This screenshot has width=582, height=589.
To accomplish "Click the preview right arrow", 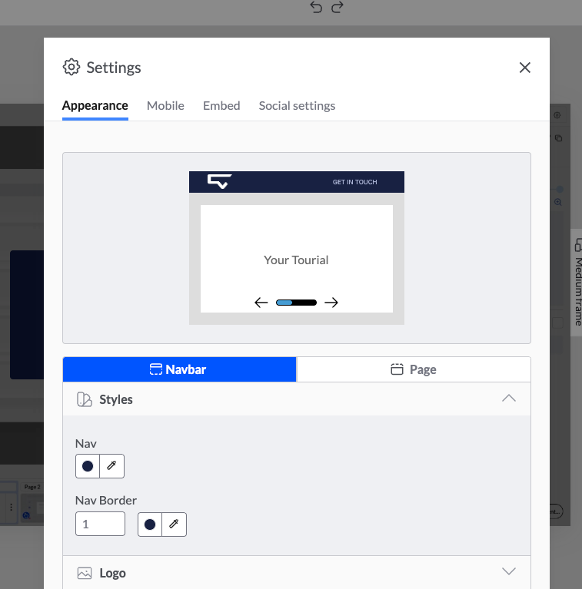I will (331, 303).
